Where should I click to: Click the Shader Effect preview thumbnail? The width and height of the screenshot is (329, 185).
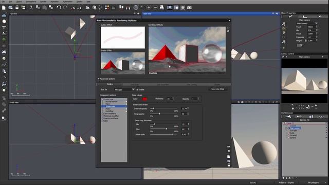123,63
